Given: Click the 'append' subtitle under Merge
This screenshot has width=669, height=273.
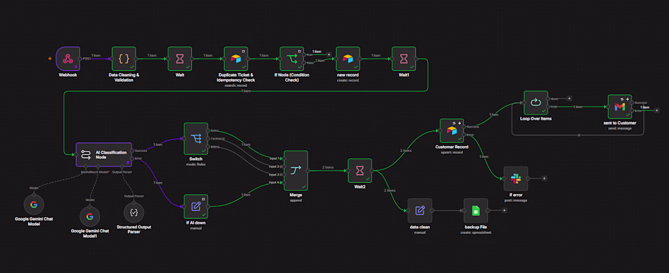Looking at the screenshot, I should point(296,199).
